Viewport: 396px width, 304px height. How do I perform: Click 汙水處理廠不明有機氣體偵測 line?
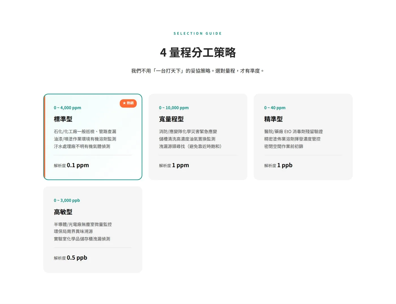pos(82,146)
